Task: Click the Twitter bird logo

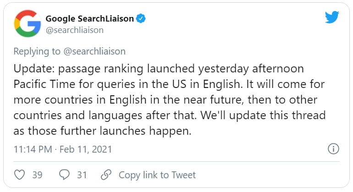Action: 332,18
